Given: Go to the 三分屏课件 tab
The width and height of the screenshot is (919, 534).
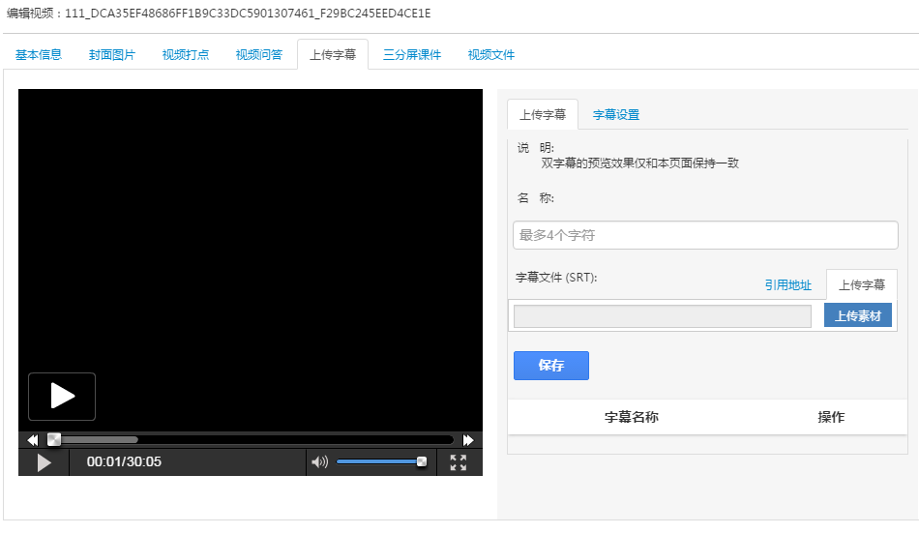Looking at the screenshot, I should pos(412,54).
